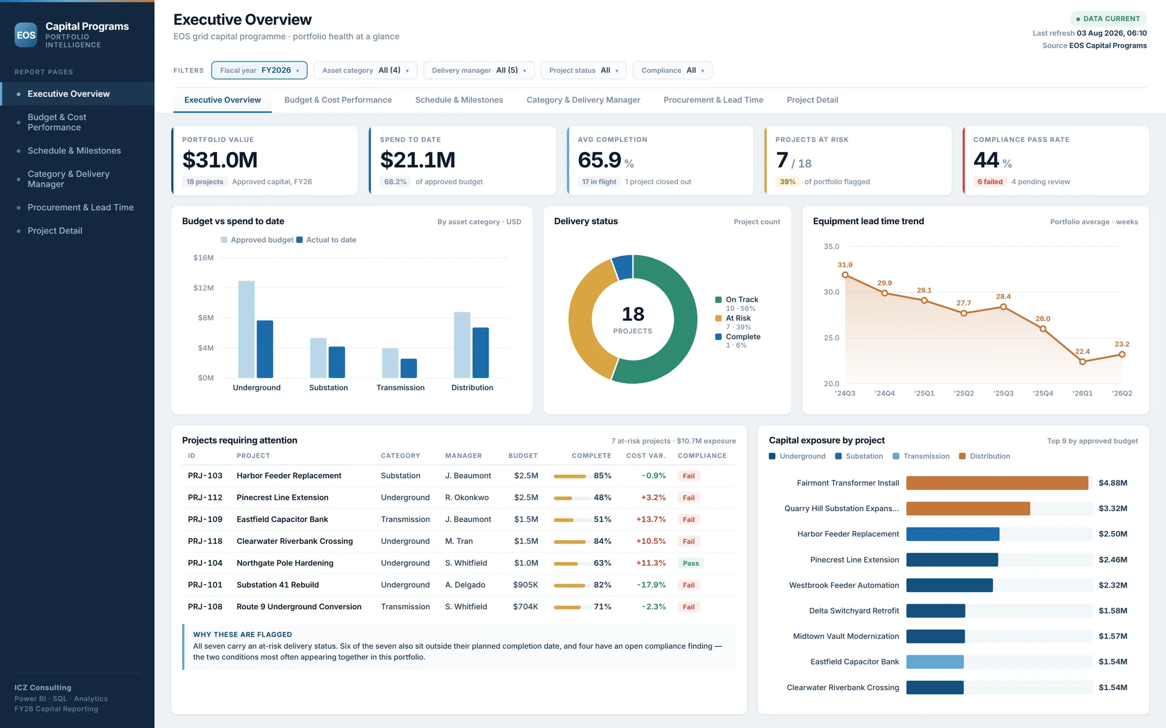Click the Fail badge for Substation 41 Rebuild
The width and height of the screenshot is (1166, 728).
(x=689, y=585)
